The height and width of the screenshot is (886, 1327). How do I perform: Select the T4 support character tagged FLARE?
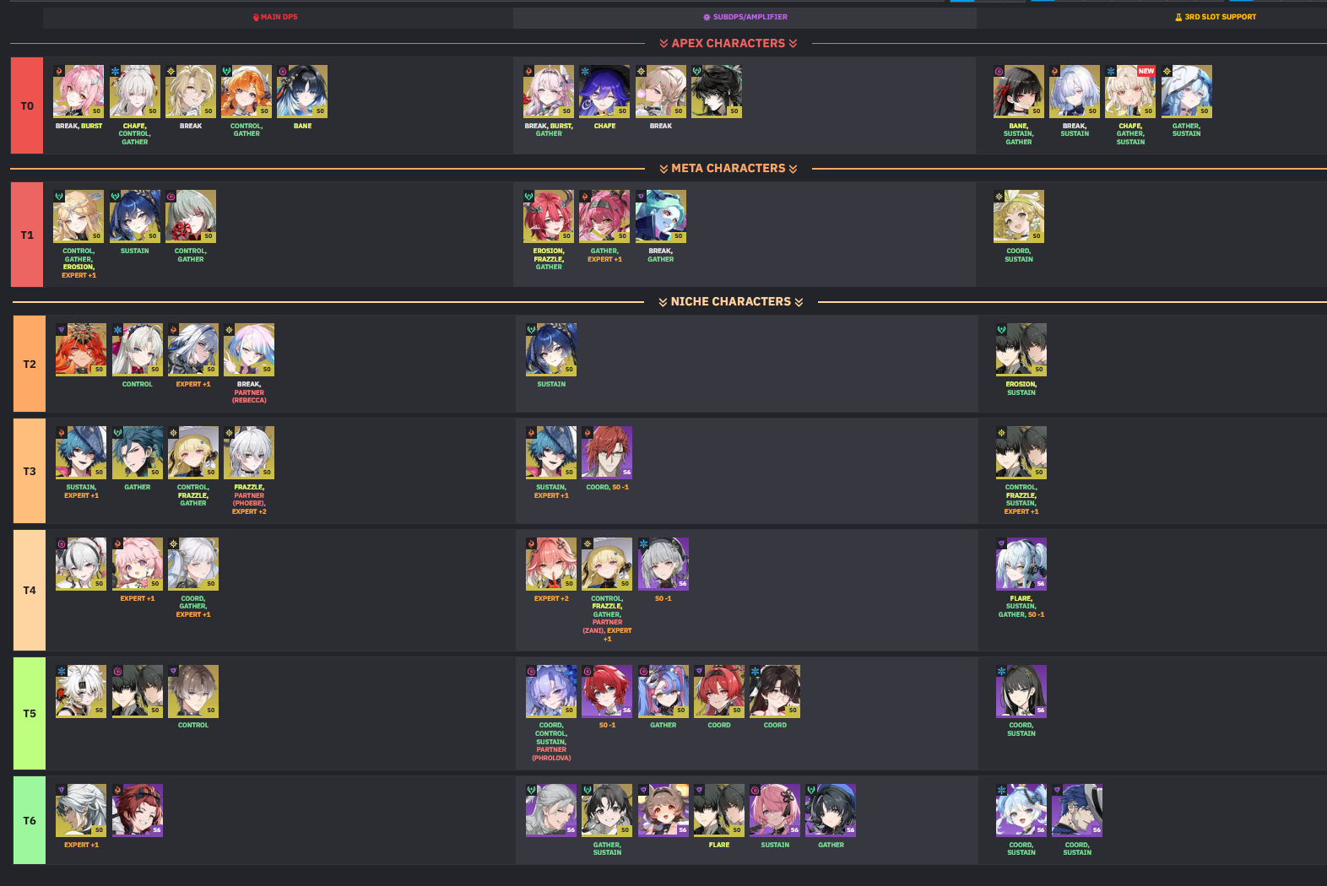[x=1021, y=564]
